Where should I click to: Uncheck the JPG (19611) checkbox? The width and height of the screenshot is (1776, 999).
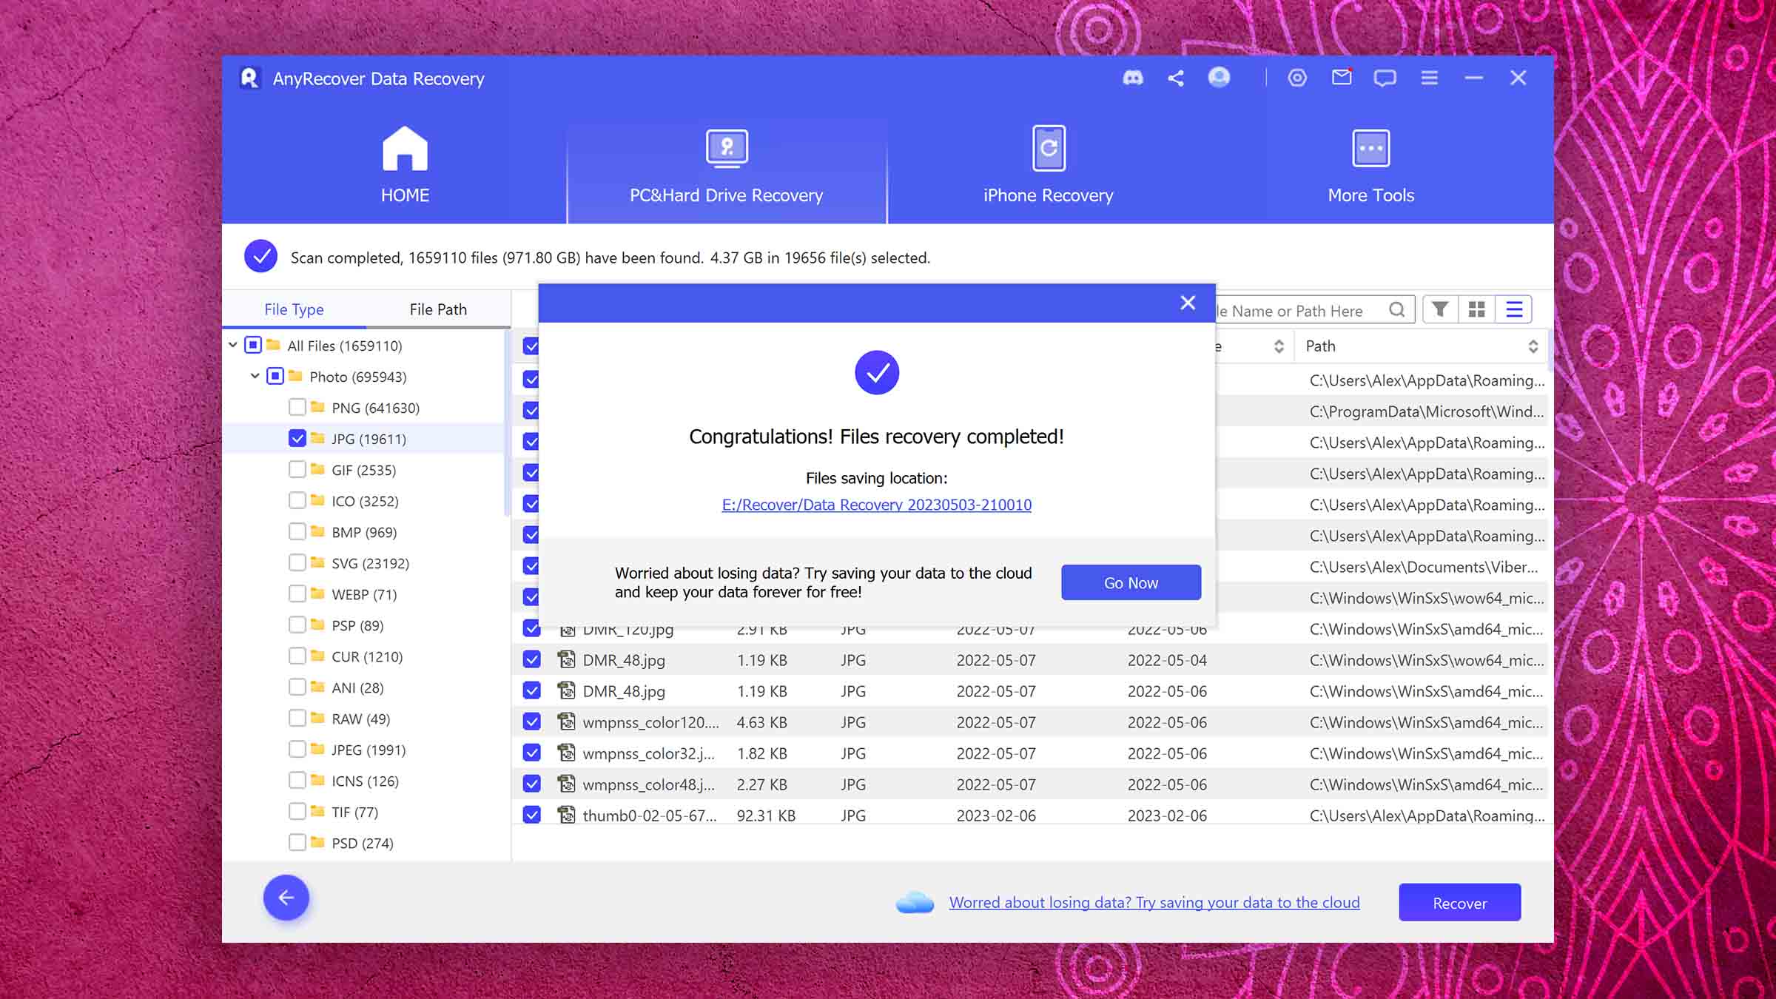click(297, 438)
